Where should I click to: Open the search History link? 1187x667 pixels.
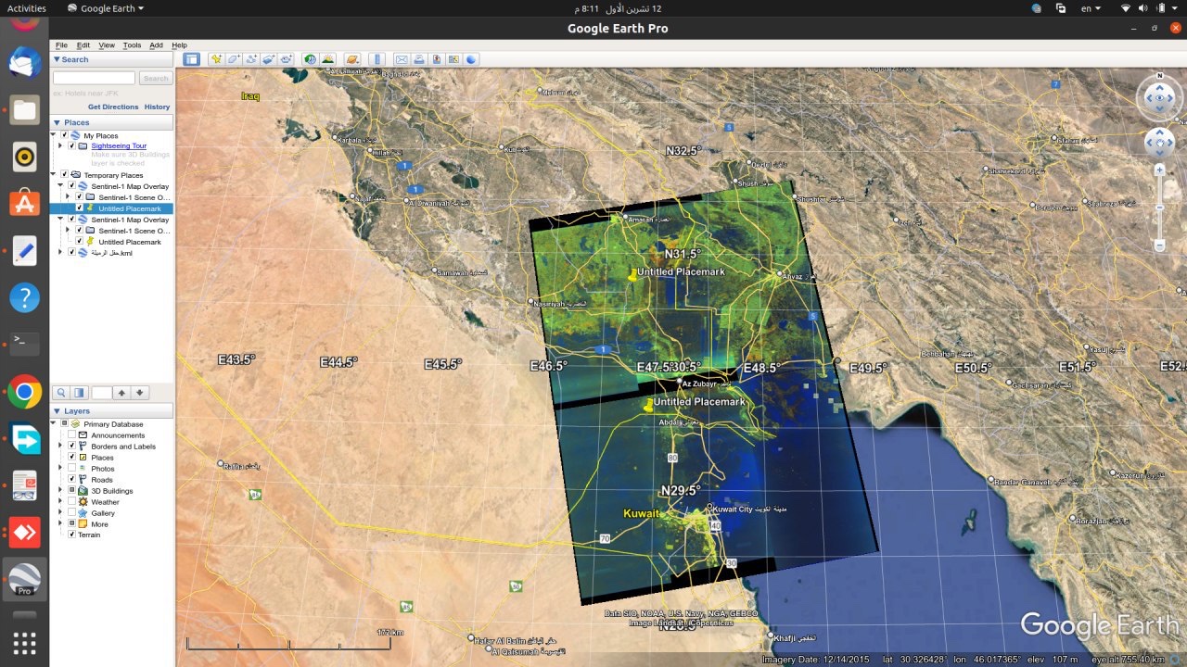pyautogui.click(x=157, y=107)
